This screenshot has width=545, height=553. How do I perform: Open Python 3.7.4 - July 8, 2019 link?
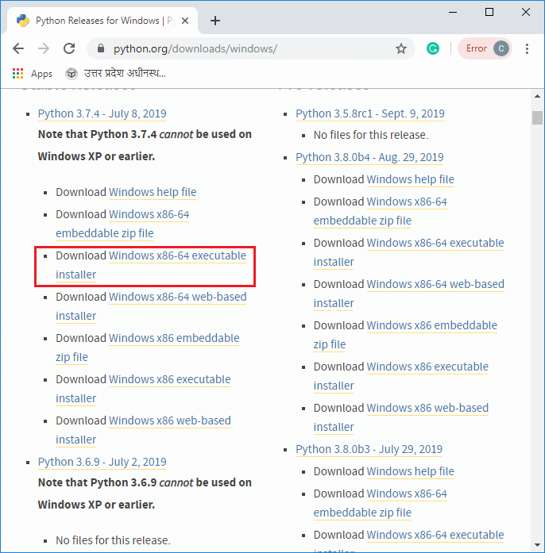pos(102,113)
